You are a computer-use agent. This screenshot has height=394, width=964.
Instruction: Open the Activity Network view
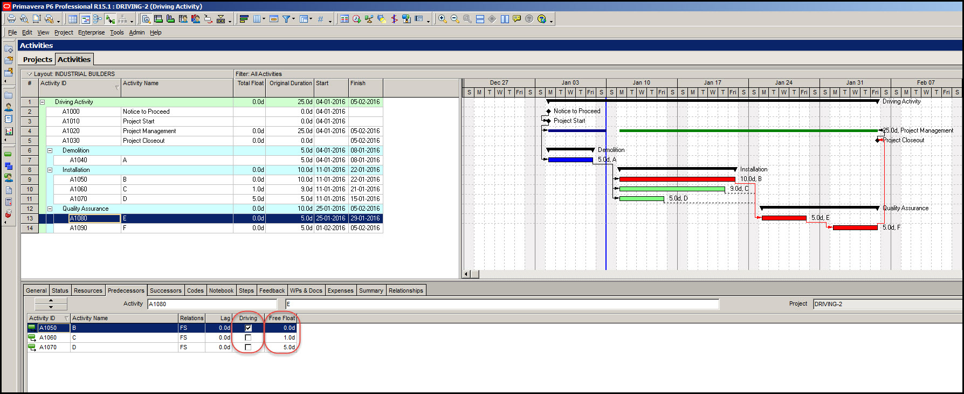click(x=98, y=19)
